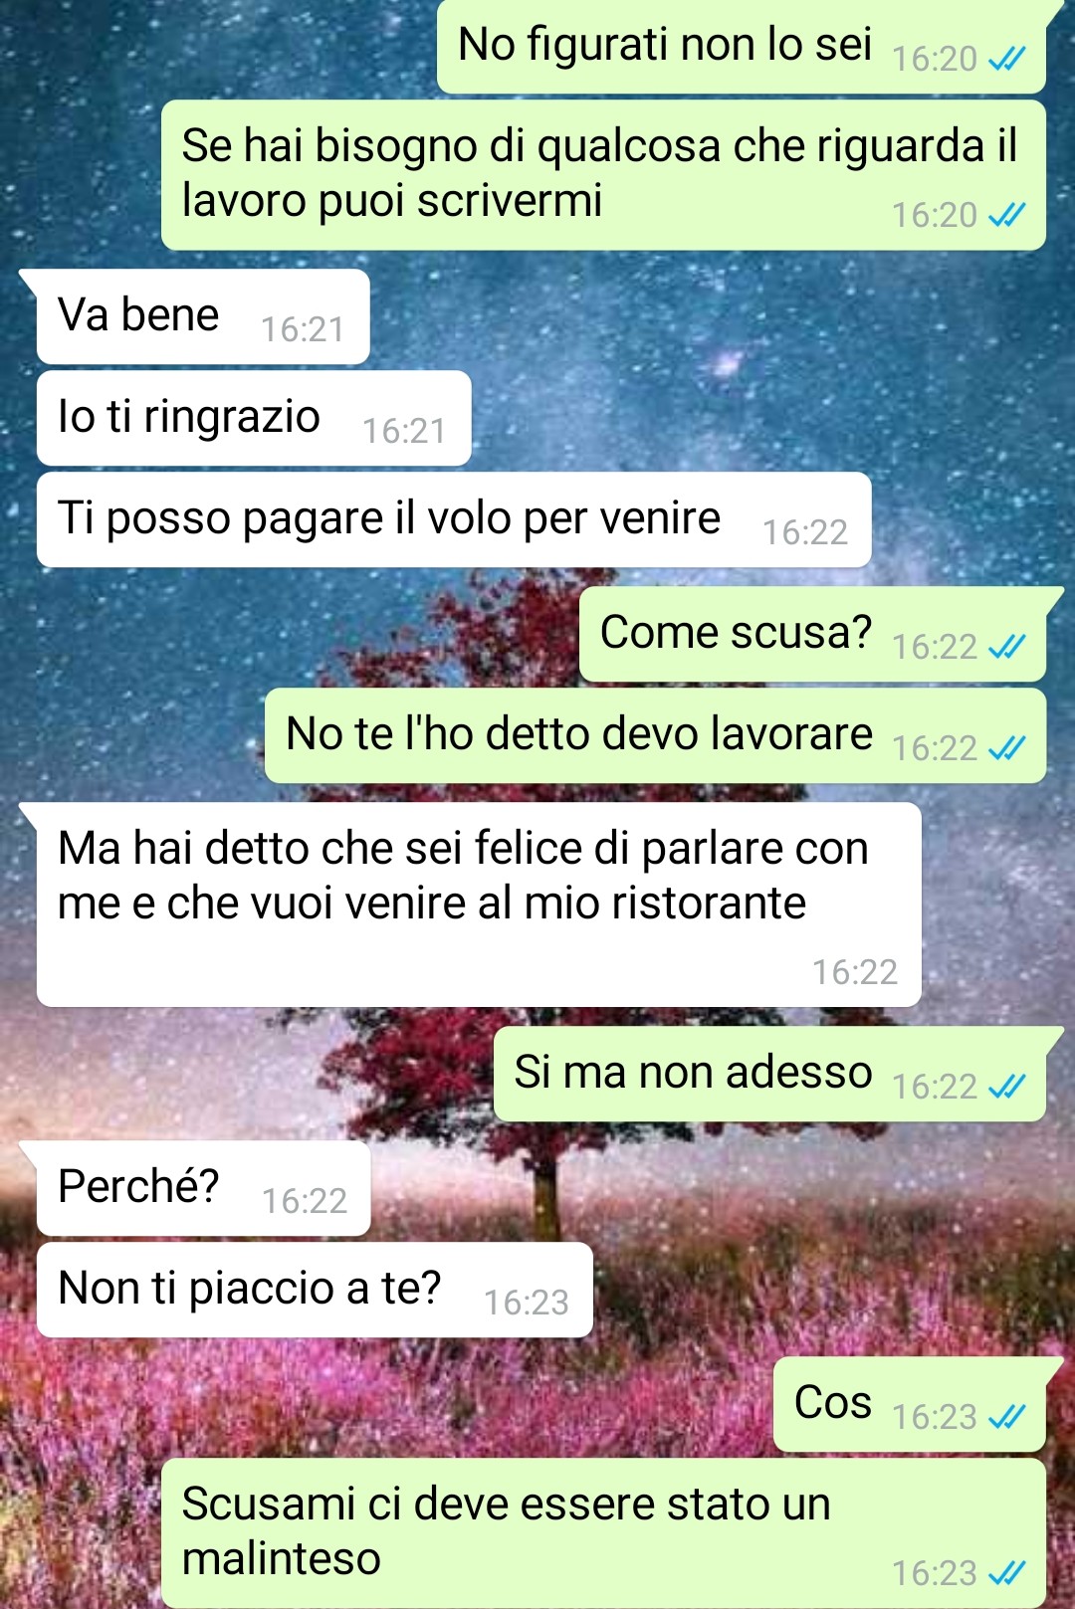
Task: Select the short 'Cos' sent message
Action: (910, 1404)
